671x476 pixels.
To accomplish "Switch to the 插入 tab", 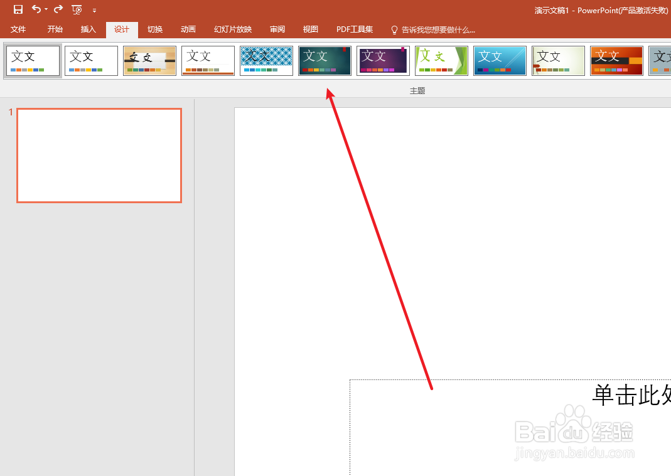I will (88, 29).
